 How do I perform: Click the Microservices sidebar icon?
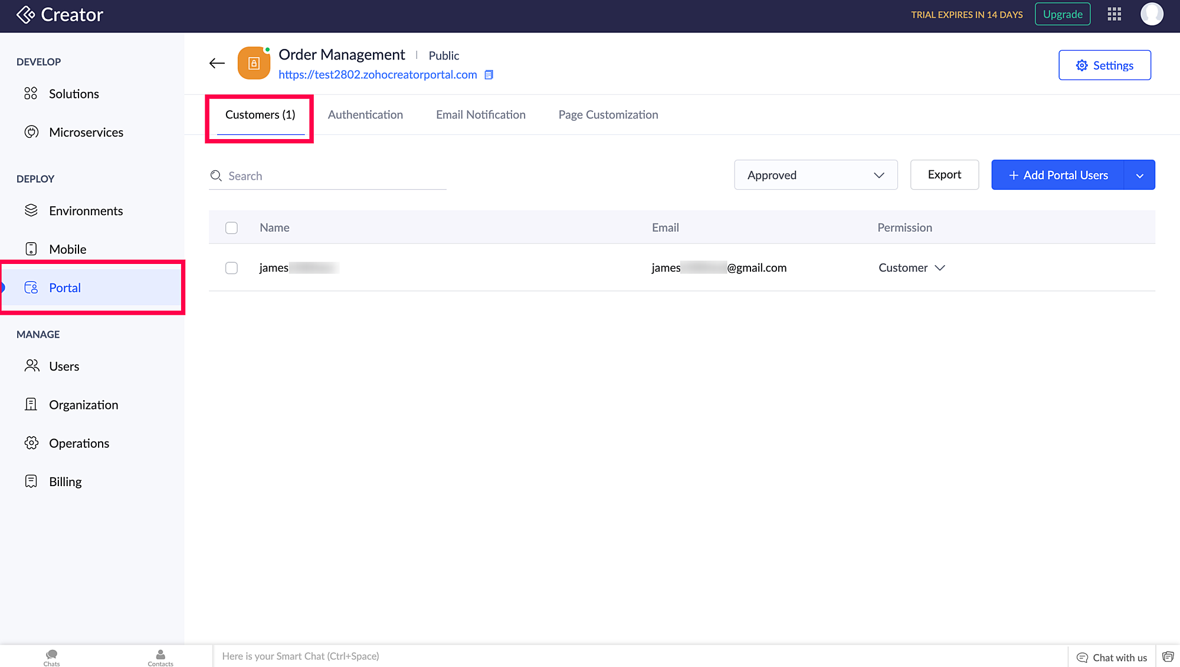(x=31, y=132)
